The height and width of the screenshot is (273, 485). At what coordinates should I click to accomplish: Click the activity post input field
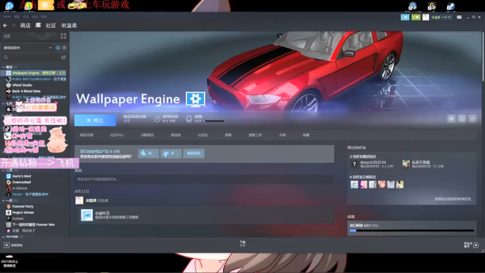click(x=204, y=179)
